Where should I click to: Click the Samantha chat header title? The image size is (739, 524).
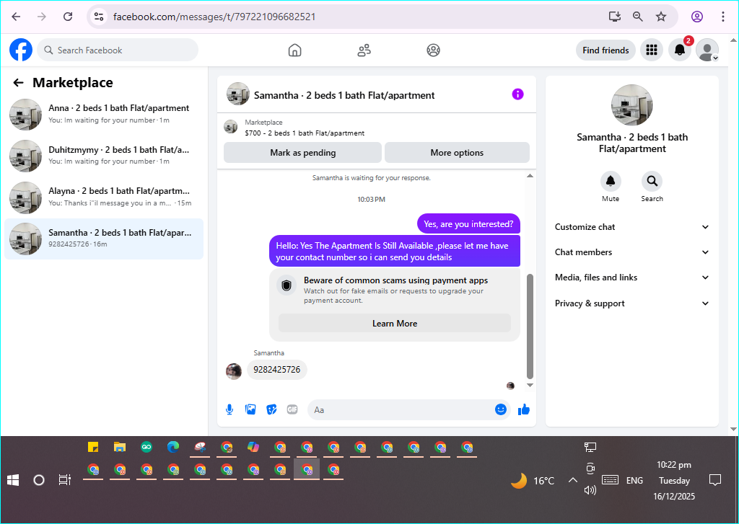(x=344, y=95)
